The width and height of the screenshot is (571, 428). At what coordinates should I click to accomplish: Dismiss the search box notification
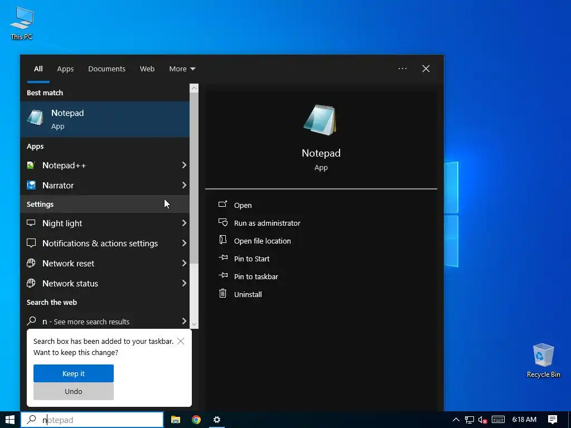pos(181,341)
